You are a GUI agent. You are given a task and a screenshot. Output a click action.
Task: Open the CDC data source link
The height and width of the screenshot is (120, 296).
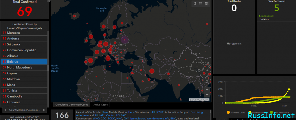(104, 119)
